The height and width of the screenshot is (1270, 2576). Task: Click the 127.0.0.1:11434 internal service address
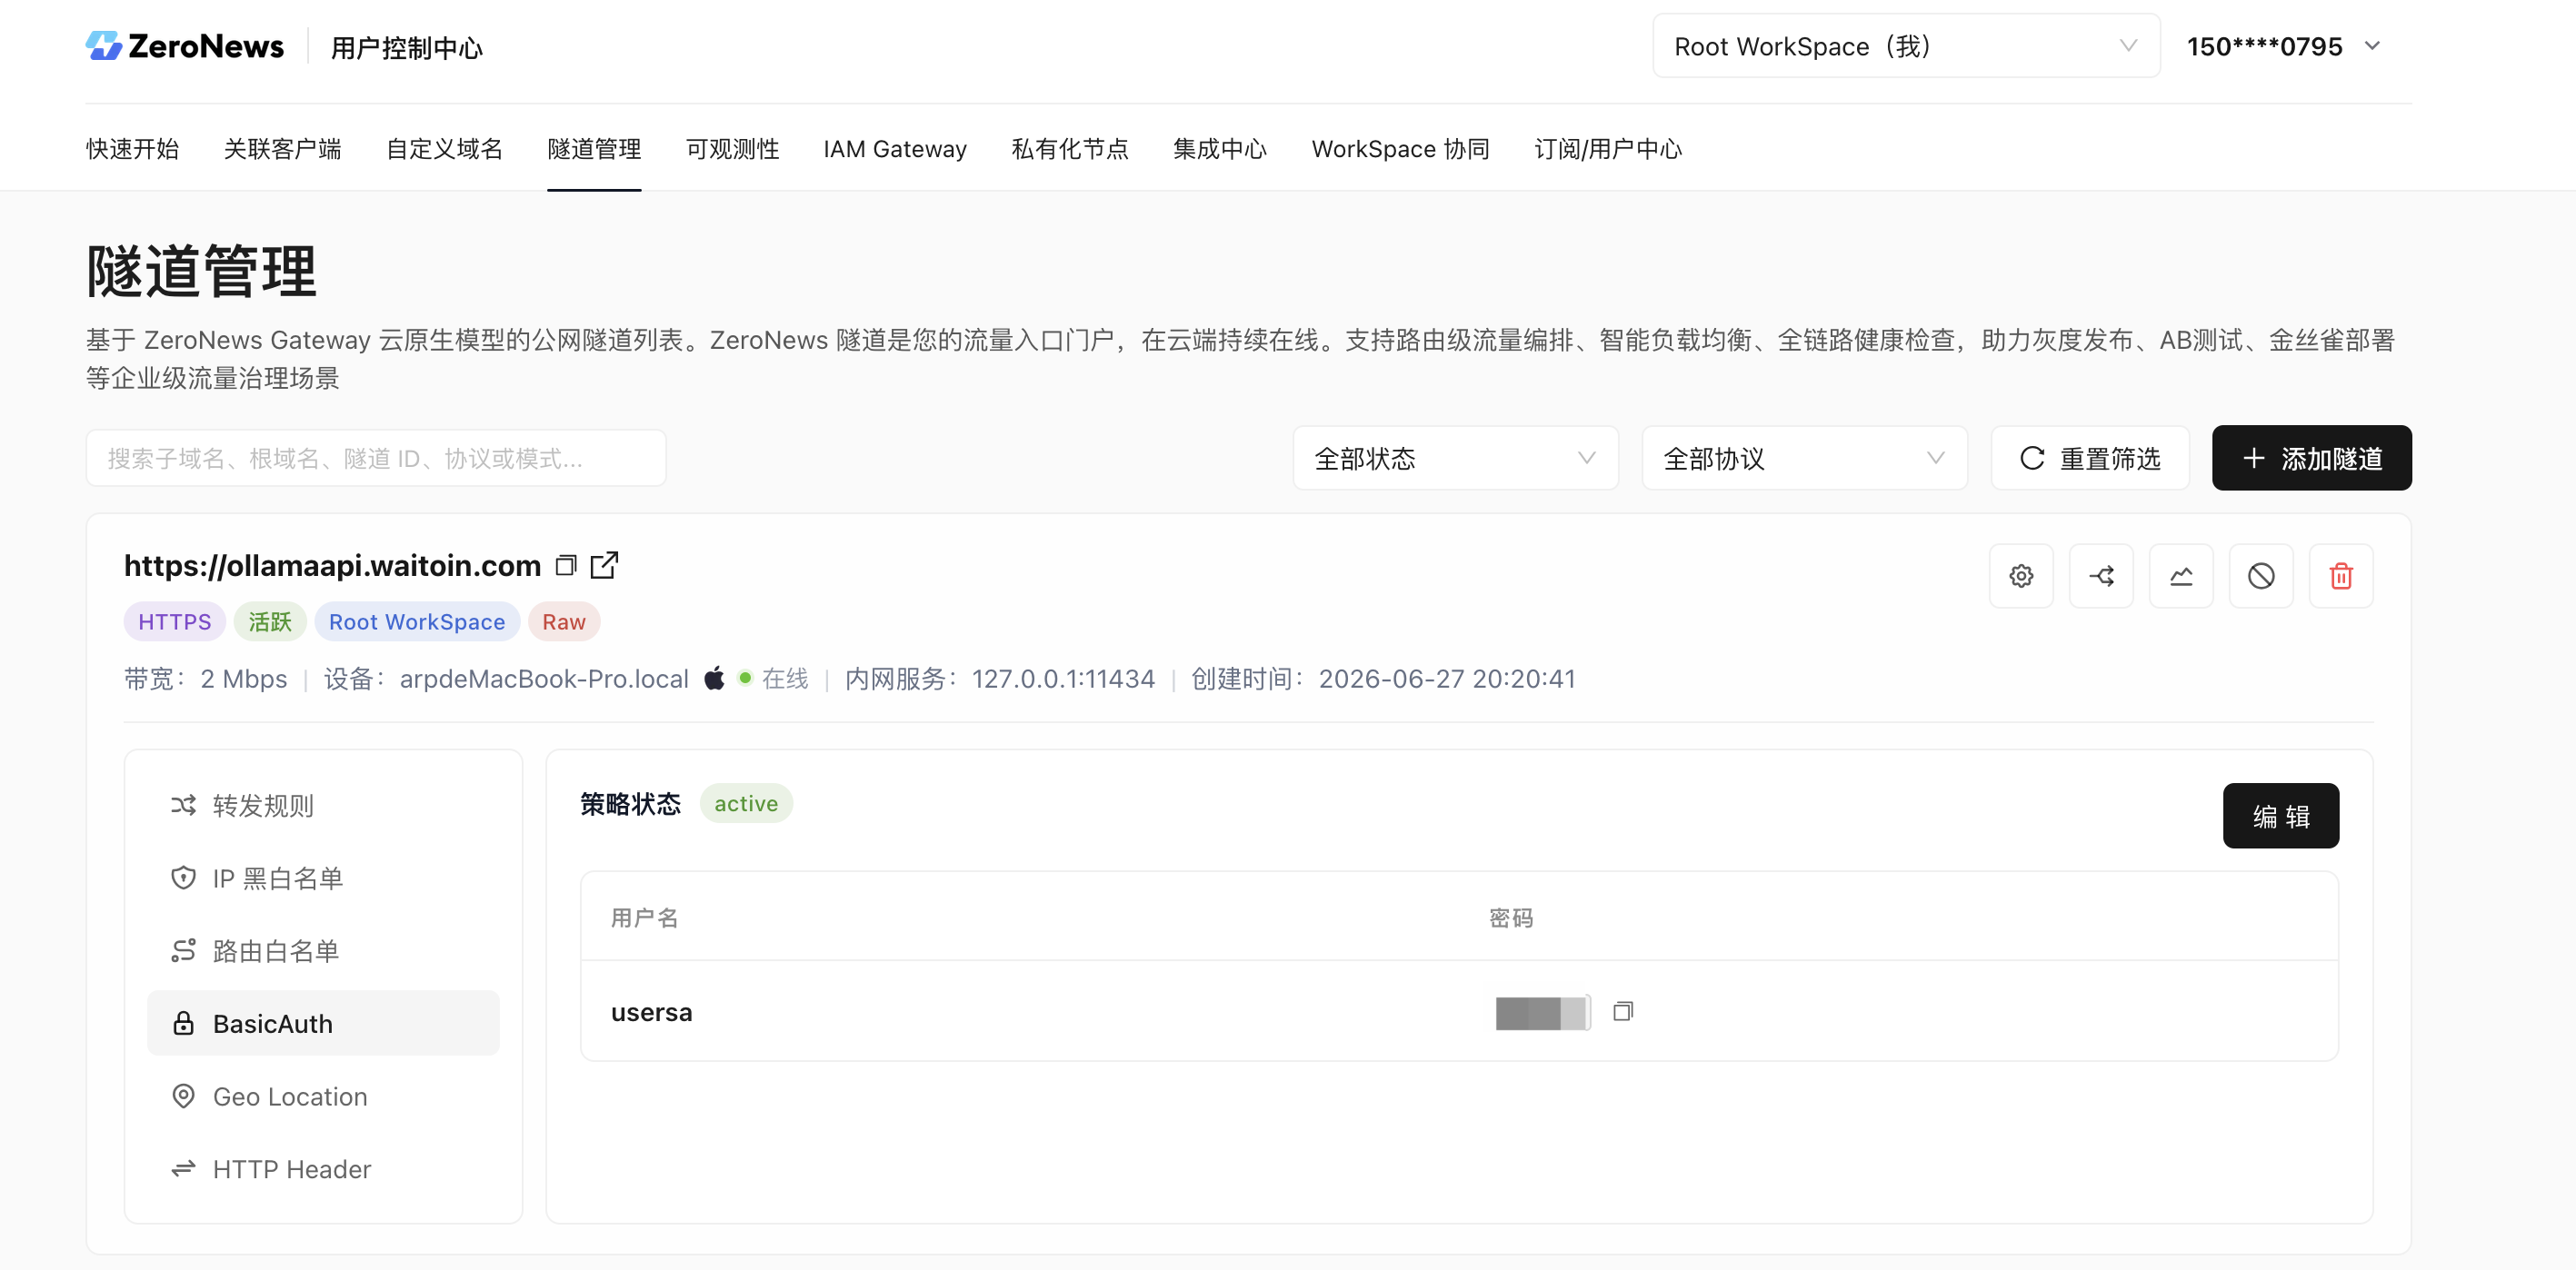click(1063, 679)
